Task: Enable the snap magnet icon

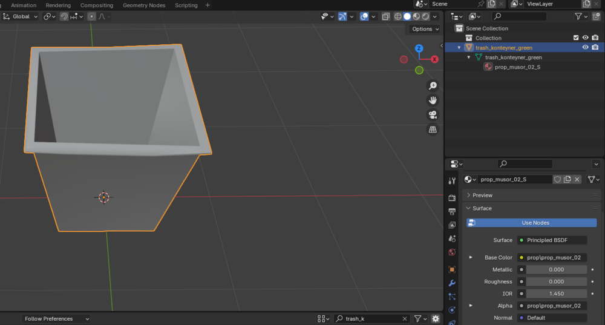Action: (x=64, y=16)
